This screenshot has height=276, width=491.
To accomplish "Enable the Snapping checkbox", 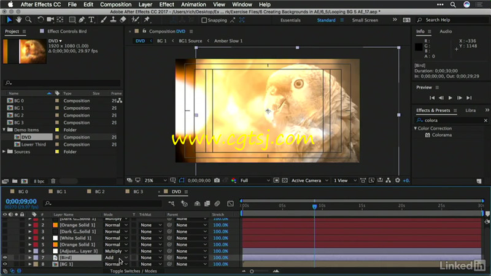I will (x=204, y=20).
